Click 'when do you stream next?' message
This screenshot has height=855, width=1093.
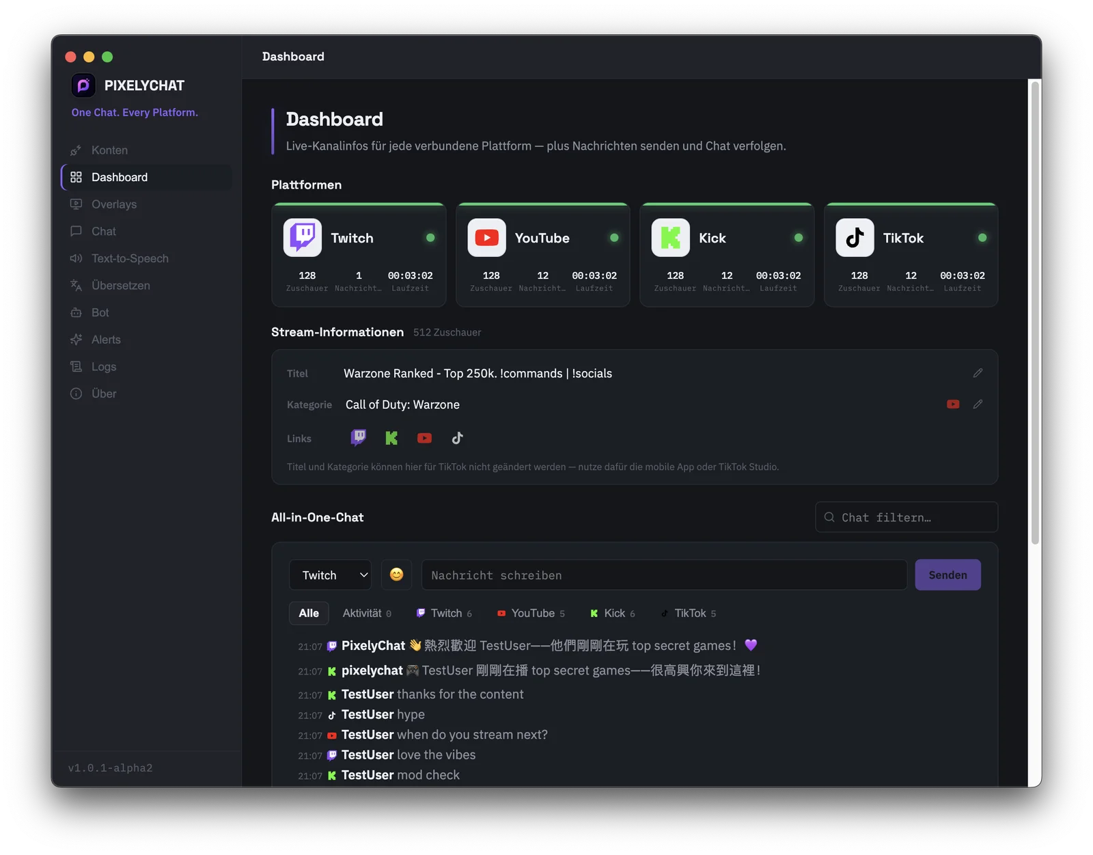(x=473, y=735)
